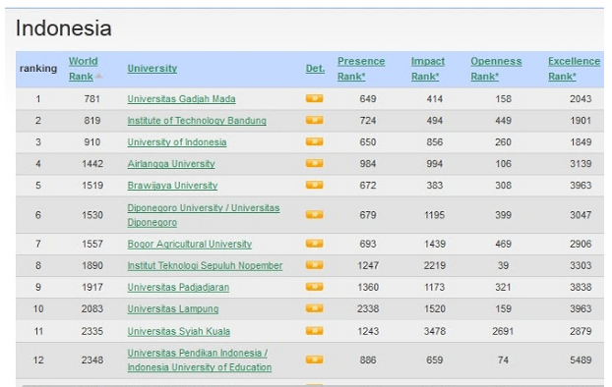Select impact rank 414 for Gadjah Mada
The height and width of the screenshot is (387, 612).
pos(435,99)
